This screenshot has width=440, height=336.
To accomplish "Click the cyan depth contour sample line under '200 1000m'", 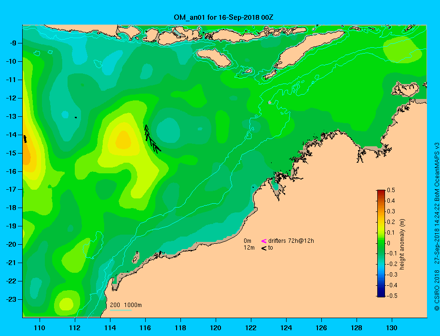I will (x=121, y=310).
